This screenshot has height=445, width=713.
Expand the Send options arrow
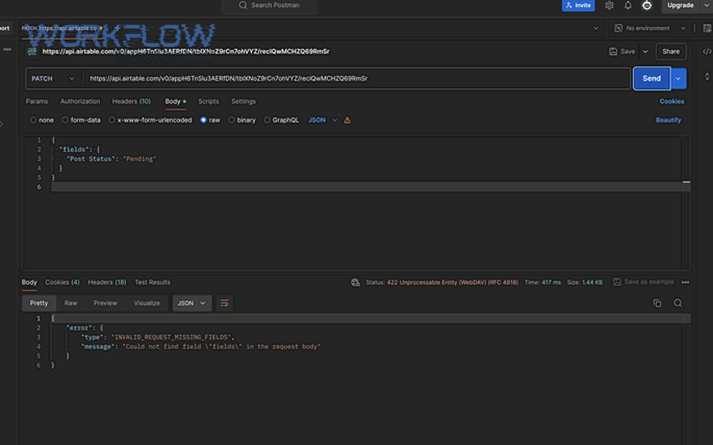pyautogui.click(x=678, y=78)
